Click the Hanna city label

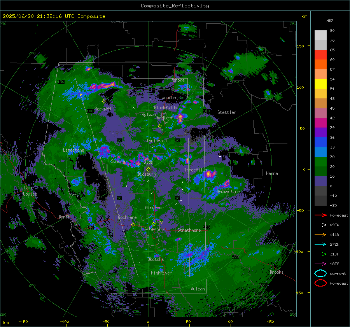(272, 173)
